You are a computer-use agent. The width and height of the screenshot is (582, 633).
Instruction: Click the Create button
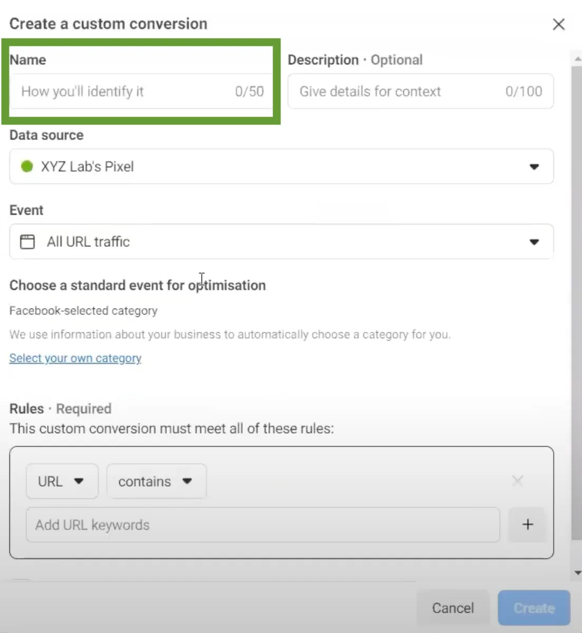pyautogui.click(x=534, y=608)
